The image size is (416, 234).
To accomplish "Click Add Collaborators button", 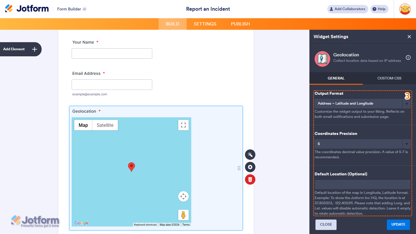I will tap(348, 9).
